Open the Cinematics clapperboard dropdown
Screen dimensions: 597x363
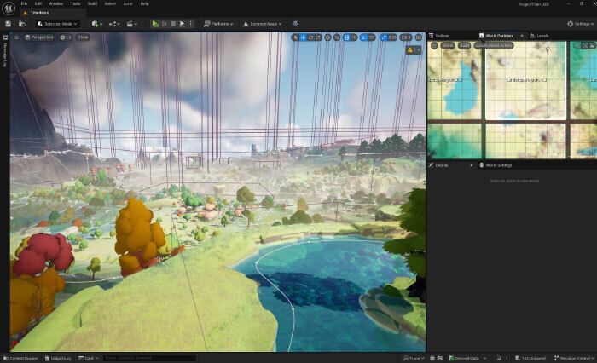point(131,24)
